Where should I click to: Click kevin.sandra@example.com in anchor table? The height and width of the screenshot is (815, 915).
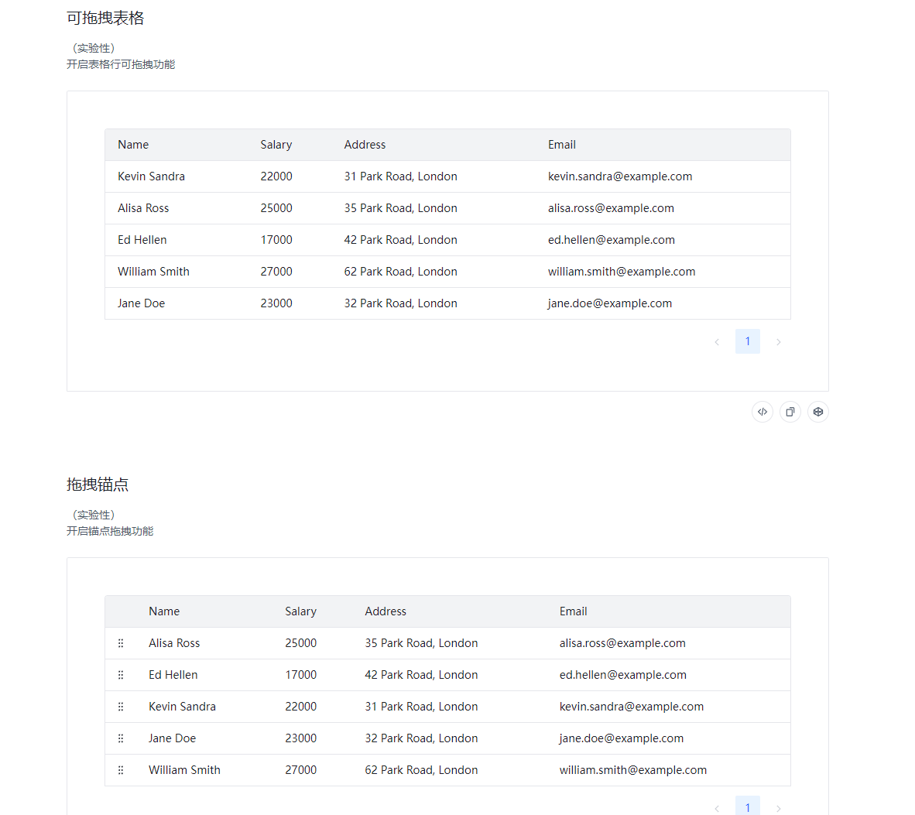(x=632, y=707)
